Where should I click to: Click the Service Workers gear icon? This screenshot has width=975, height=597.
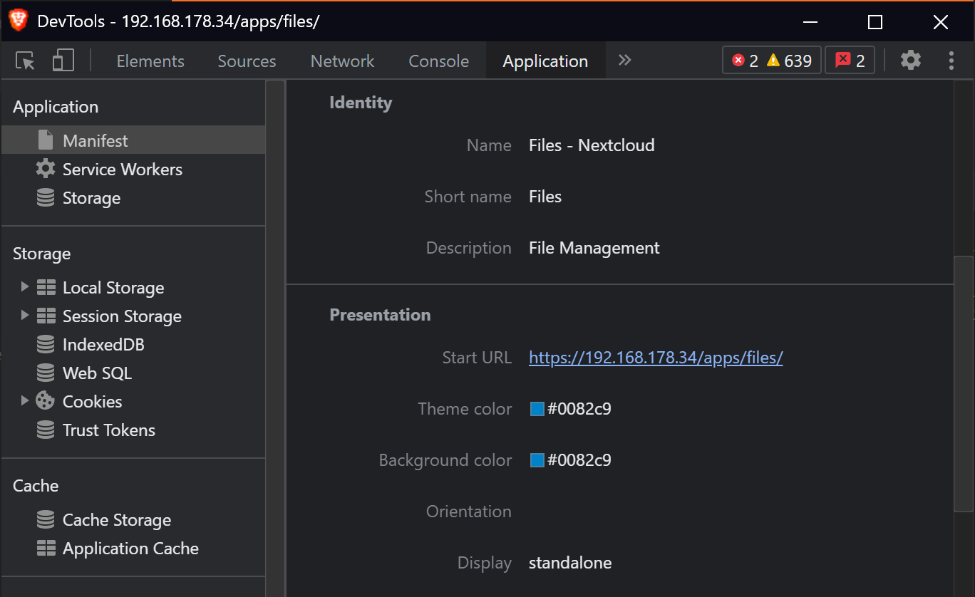46,169
